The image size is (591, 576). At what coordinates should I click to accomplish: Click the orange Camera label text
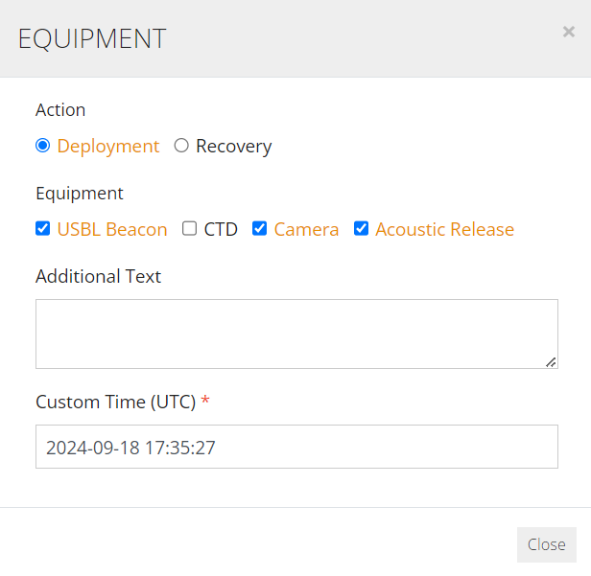(306, 229)
